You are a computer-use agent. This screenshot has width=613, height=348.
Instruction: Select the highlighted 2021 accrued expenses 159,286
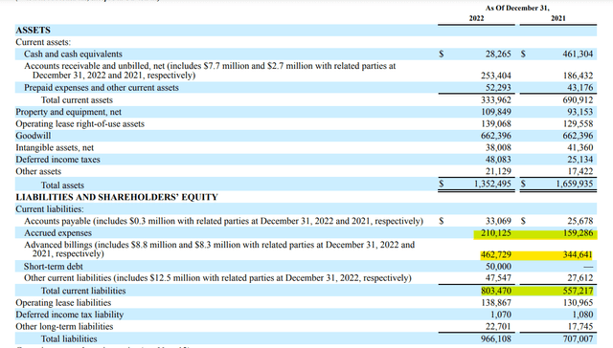(578, 233)
